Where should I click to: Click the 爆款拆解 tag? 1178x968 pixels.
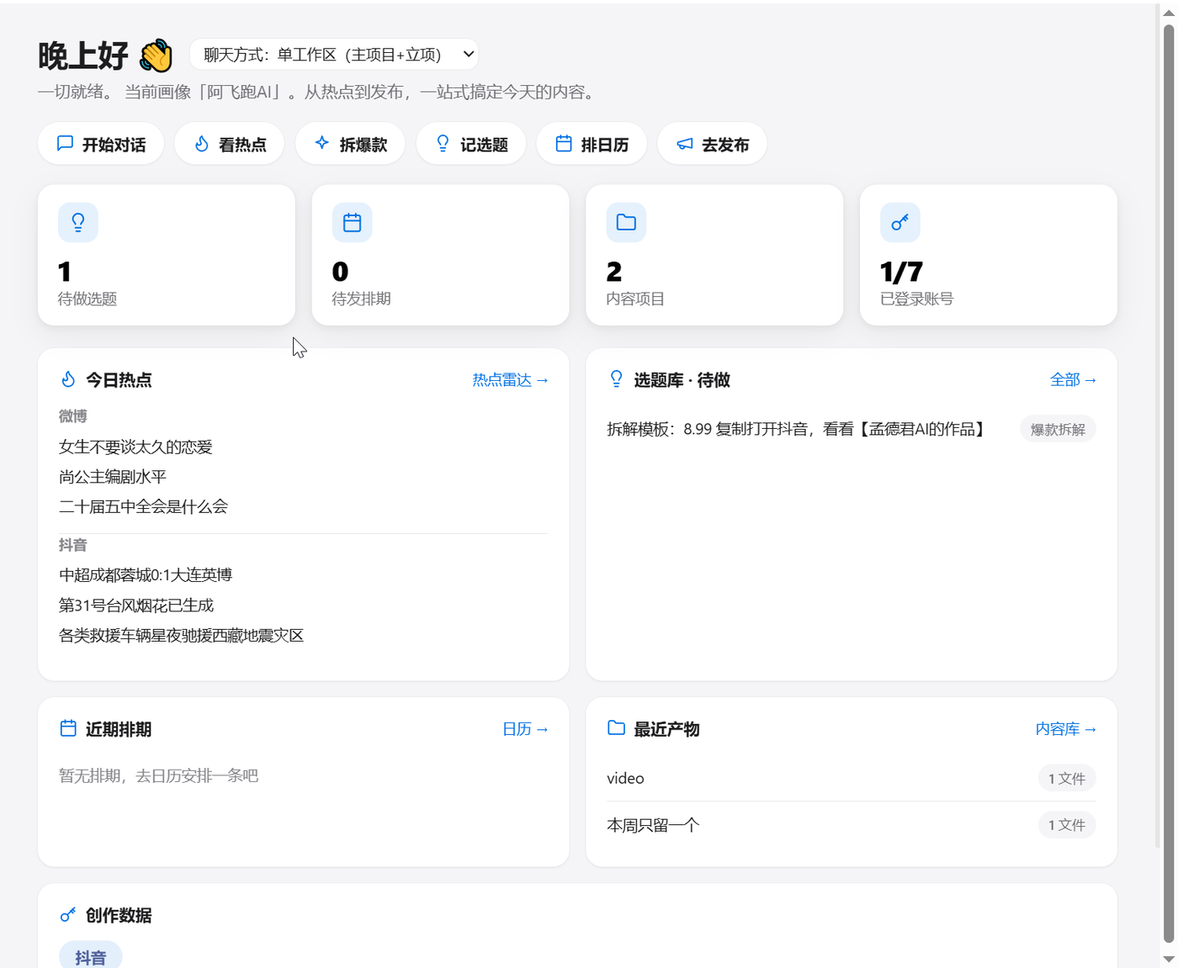click(1058, 429)
